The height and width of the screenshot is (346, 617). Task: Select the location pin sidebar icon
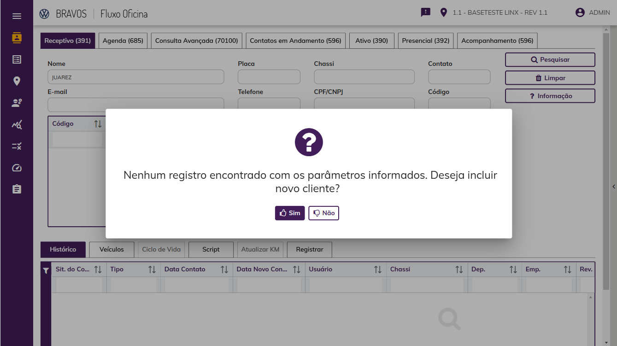click(17, 81)
